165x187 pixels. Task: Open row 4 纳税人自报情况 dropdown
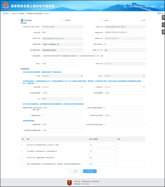click(103, 164)
